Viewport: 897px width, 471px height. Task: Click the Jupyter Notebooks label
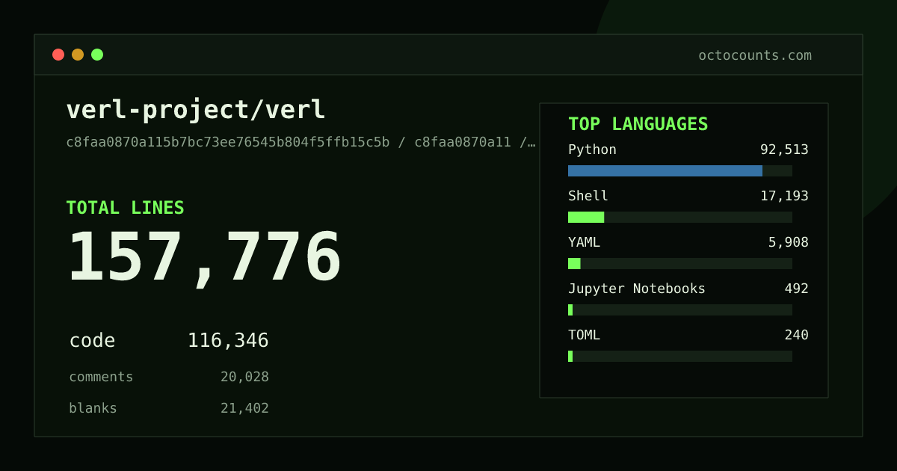pyautogui.click(x=637, y=289)
